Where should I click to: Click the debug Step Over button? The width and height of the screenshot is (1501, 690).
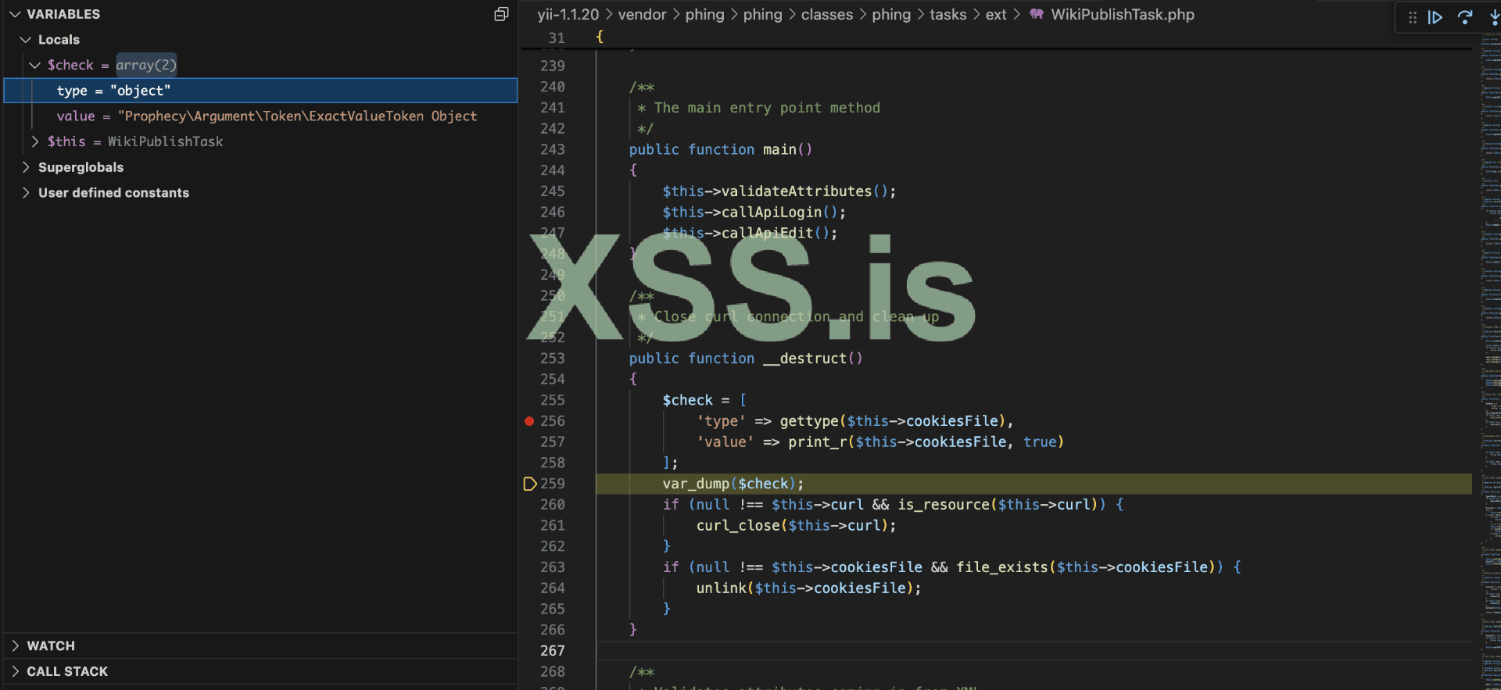point(1465,17)
